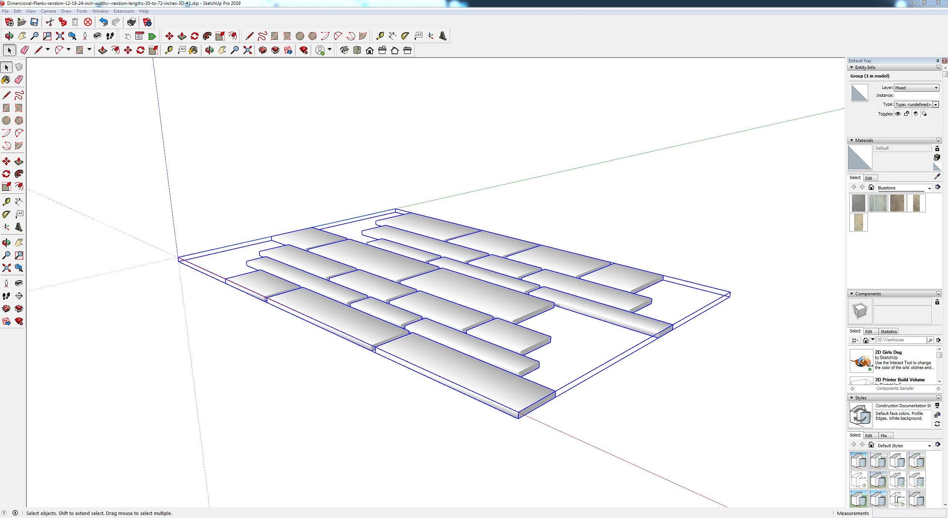Click the Undo arrow icon
This screenshot has width=948, height=518.
pyautogui.click(x=103, y=22)
